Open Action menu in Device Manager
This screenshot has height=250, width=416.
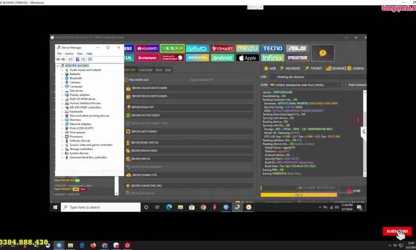point(69,53)
